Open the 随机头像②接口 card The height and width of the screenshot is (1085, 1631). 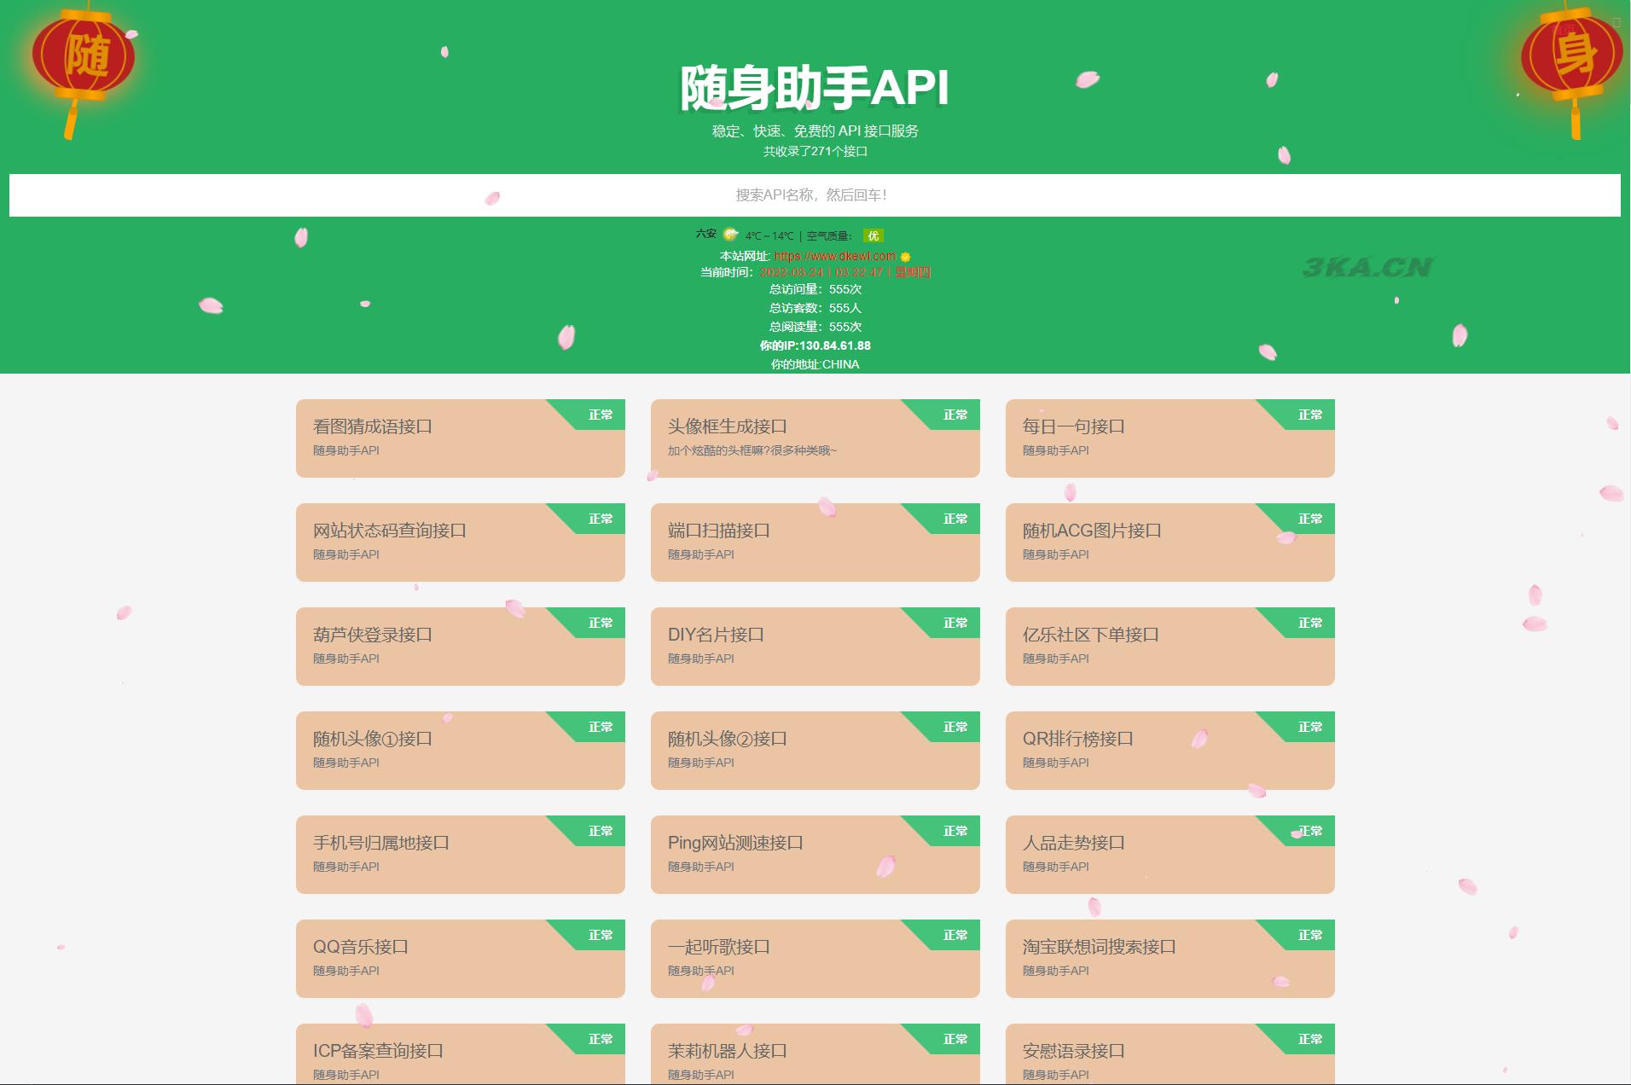point(815,751)
